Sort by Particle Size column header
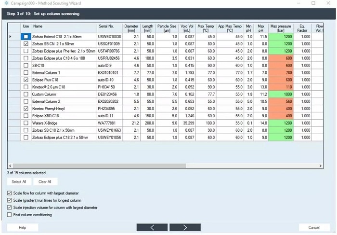The image size is (337, 235). point(168,28)
